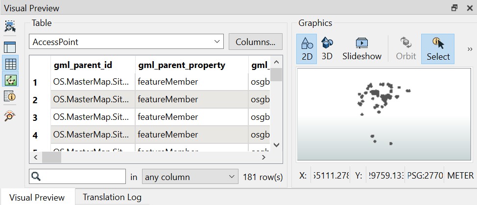Click the vertical scrollbar thumb
477x205 pixels.
pos(276,74)
